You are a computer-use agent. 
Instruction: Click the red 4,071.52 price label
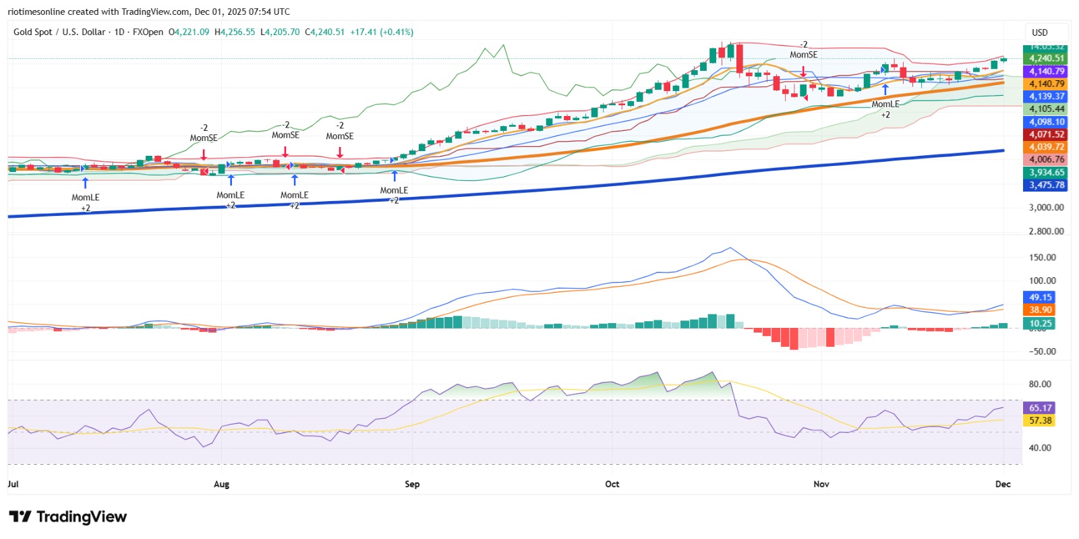click(1046, 134)
